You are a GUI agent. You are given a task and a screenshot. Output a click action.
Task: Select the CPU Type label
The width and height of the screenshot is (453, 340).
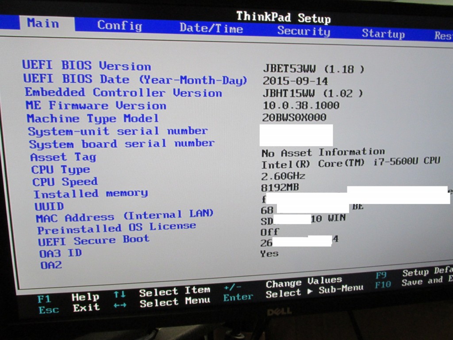(x=61, y=170)
